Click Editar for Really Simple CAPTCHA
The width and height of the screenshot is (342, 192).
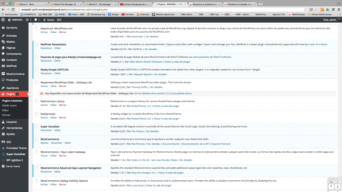[x=58, y=74]
